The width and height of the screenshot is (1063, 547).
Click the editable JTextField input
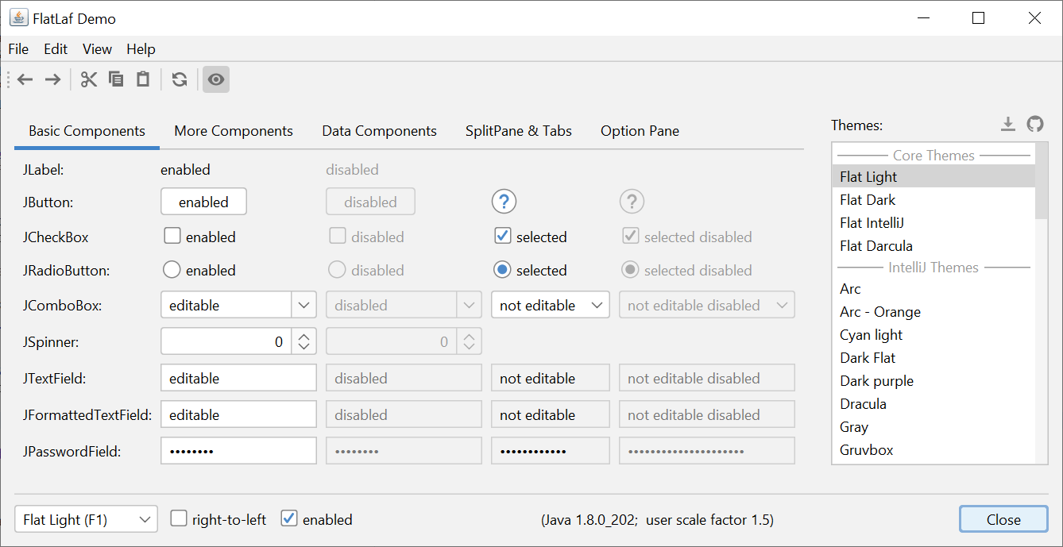(x=238, y=378)
